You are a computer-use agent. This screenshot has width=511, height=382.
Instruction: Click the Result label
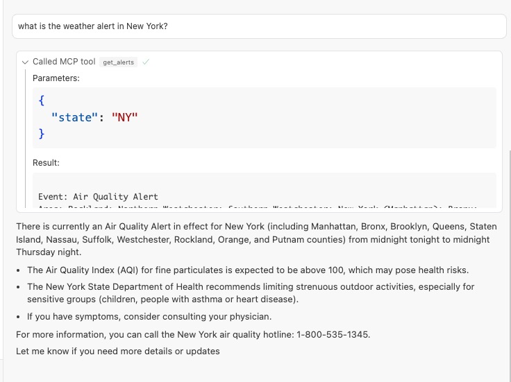46,162
